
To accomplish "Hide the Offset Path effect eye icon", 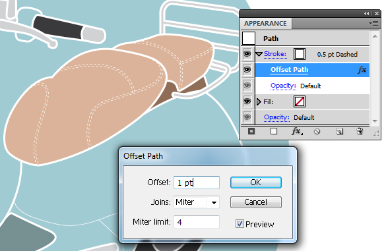I will pyautogui.click(x=247, y=70).
